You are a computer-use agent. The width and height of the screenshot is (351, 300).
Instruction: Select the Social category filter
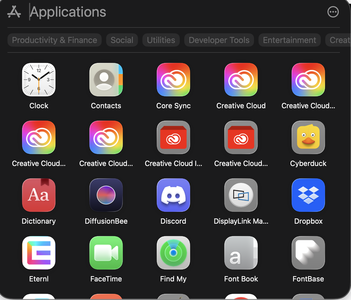[x=122, y=40]
